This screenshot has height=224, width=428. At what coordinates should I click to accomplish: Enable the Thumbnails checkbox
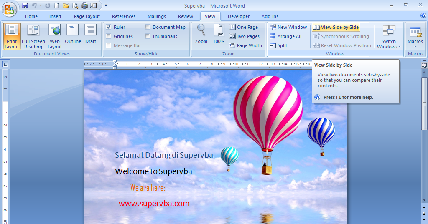[148, 36]
